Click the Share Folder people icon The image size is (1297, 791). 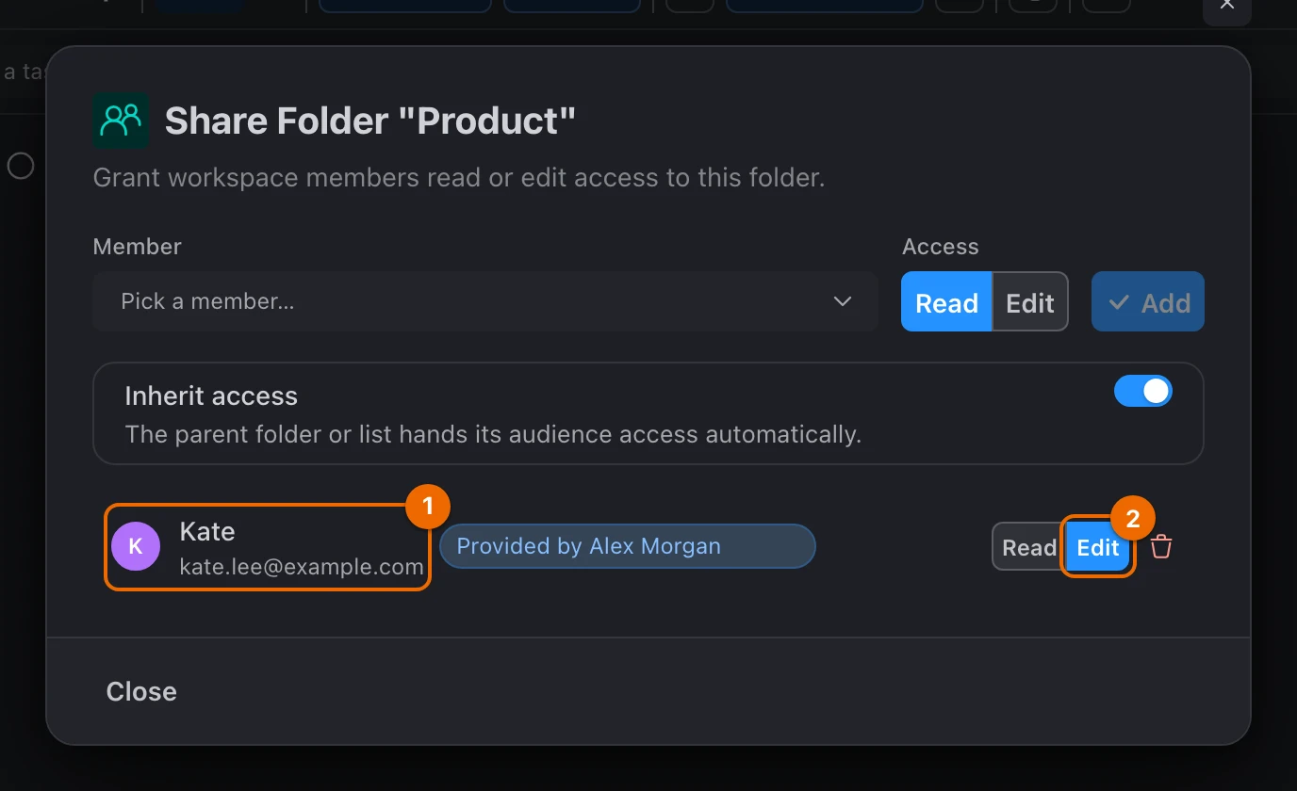[x=121, y=121]
